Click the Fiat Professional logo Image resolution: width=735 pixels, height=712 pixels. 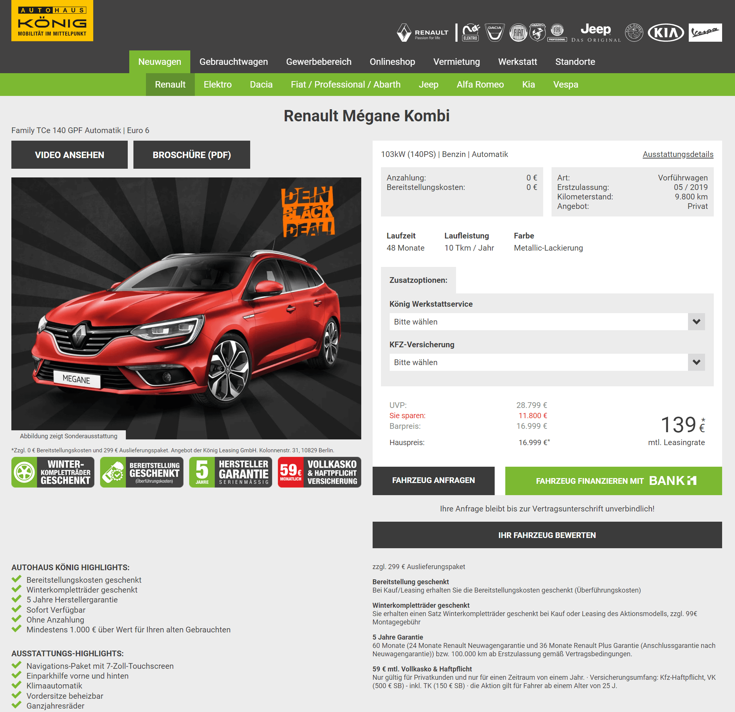point(557,33)
